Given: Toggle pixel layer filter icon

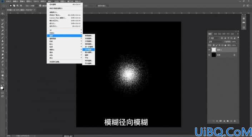Looking at the screenshot, I should point(222,38).
